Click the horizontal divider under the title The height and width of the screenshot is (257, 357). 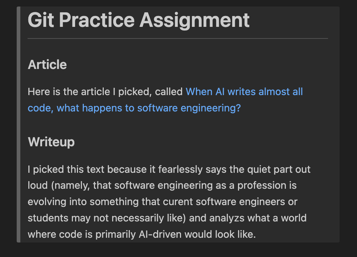click(178, 38)
